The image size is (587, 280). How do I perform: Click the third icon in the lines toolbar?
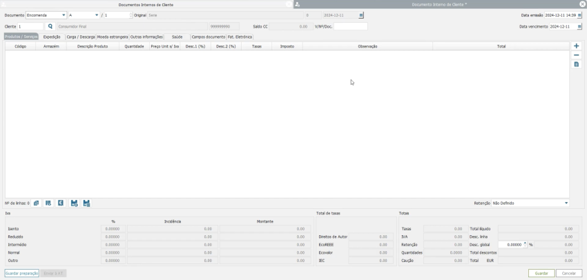click(61, 203)
